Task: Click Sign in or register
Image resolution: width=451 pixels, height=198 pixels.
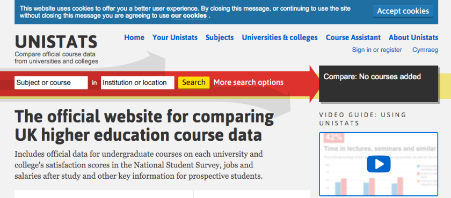Action: 377,50
